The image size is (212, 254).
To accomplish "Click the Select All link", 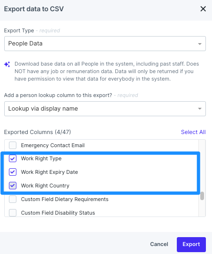I will (193, 132).
